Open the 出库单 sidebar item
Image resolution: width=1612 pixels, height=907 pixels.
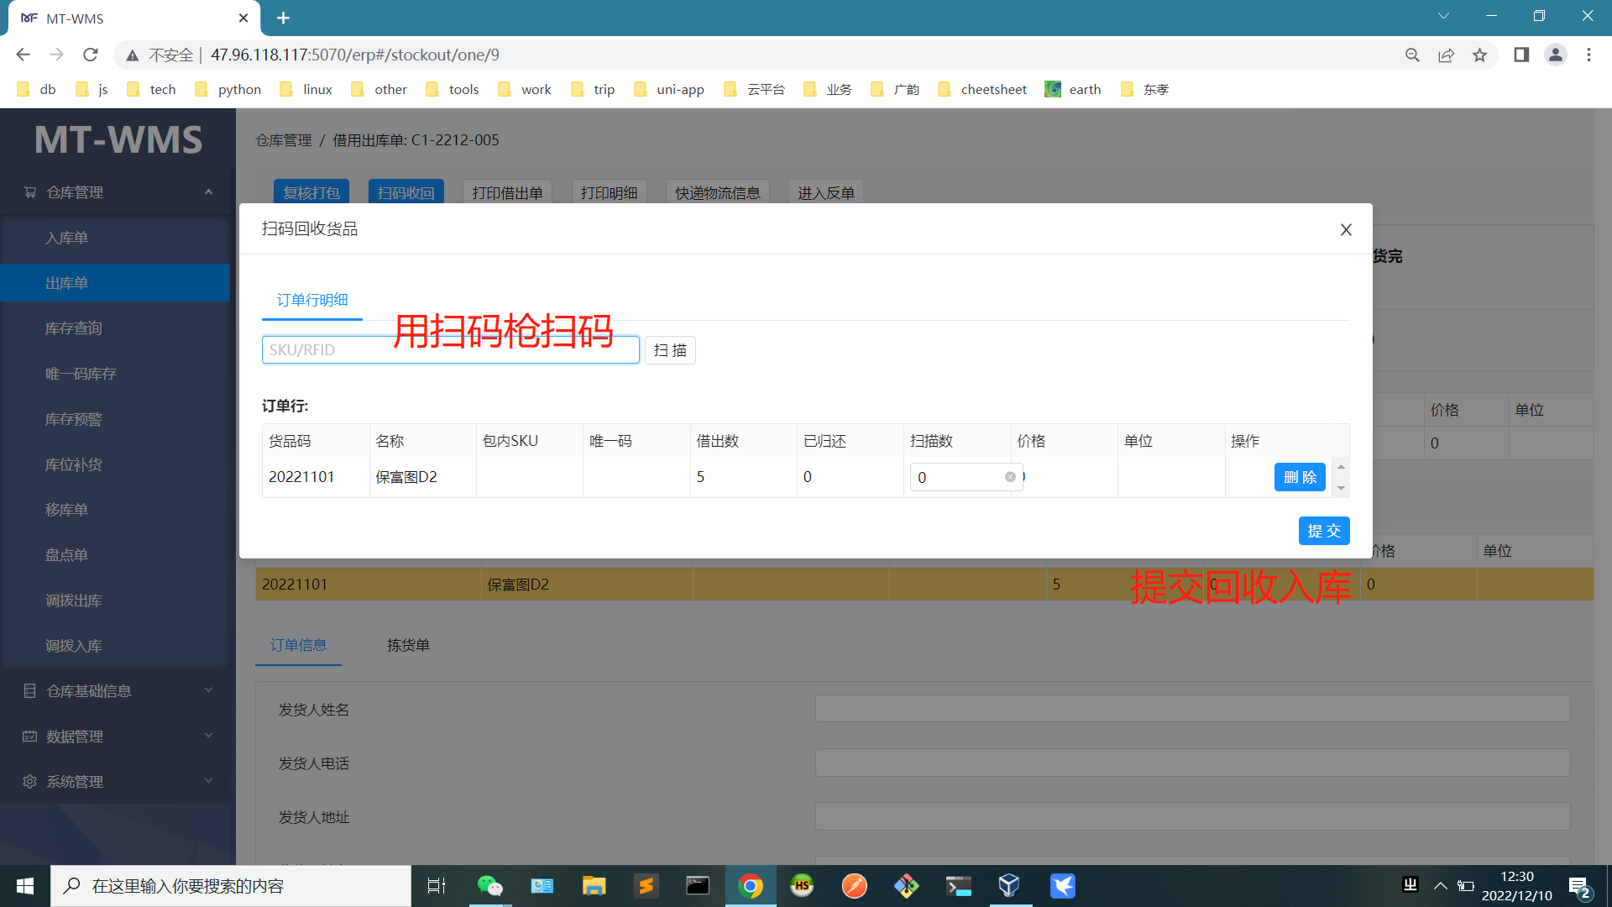pyautogui.click(x=115, y=283)
